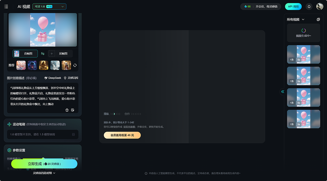
Task: Open the API 调用 button
Action: (293, 7)
